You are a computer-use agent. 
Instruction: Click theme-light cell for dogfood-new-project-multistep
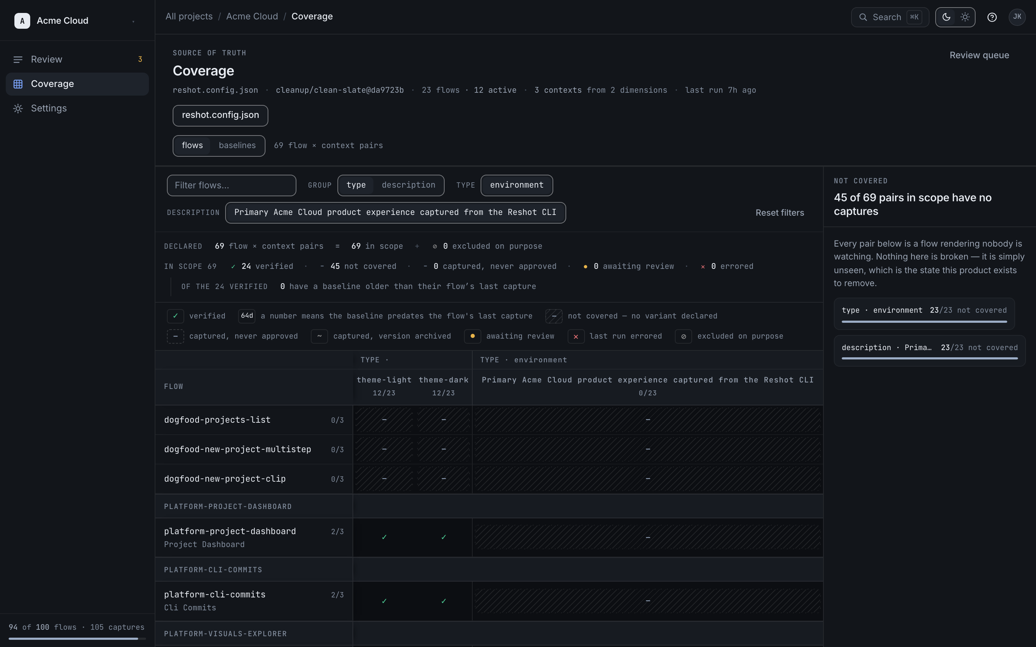click(384, 449)
